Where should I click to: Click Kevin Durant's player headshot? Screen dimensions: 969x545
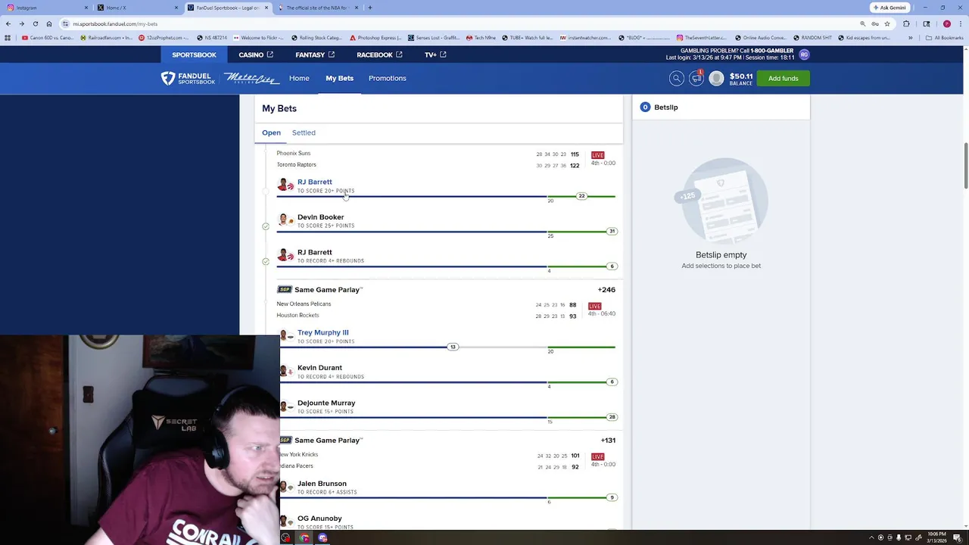tap(286, 371)
